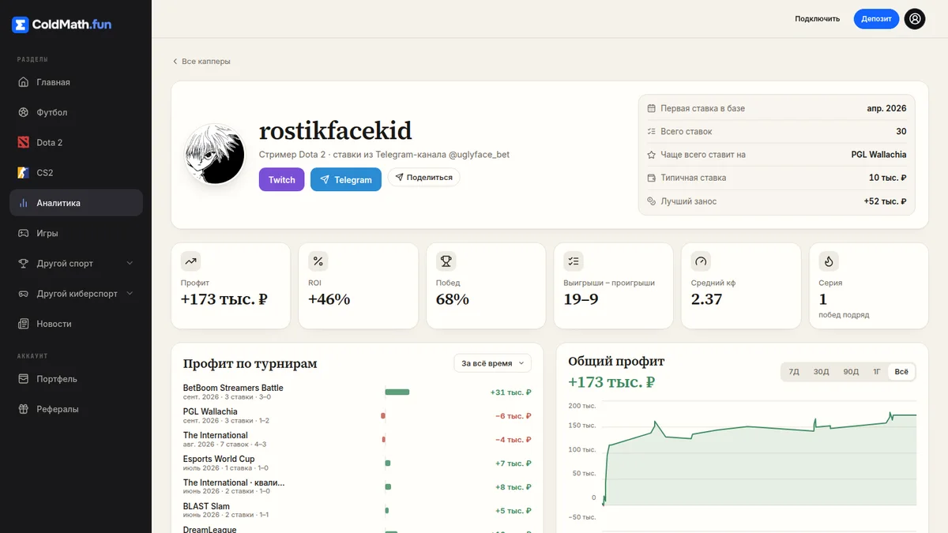
Task: Click the coins icon beside Лучший занос
Action: (x=652, y=201)
